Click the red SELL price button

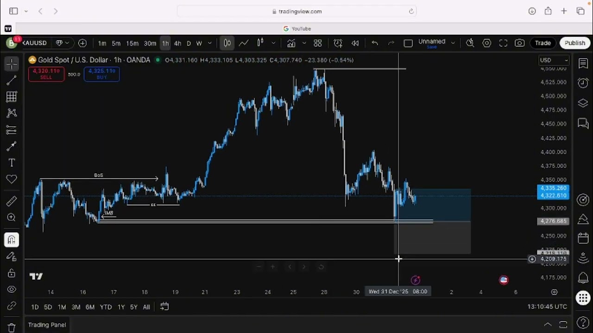46,74
